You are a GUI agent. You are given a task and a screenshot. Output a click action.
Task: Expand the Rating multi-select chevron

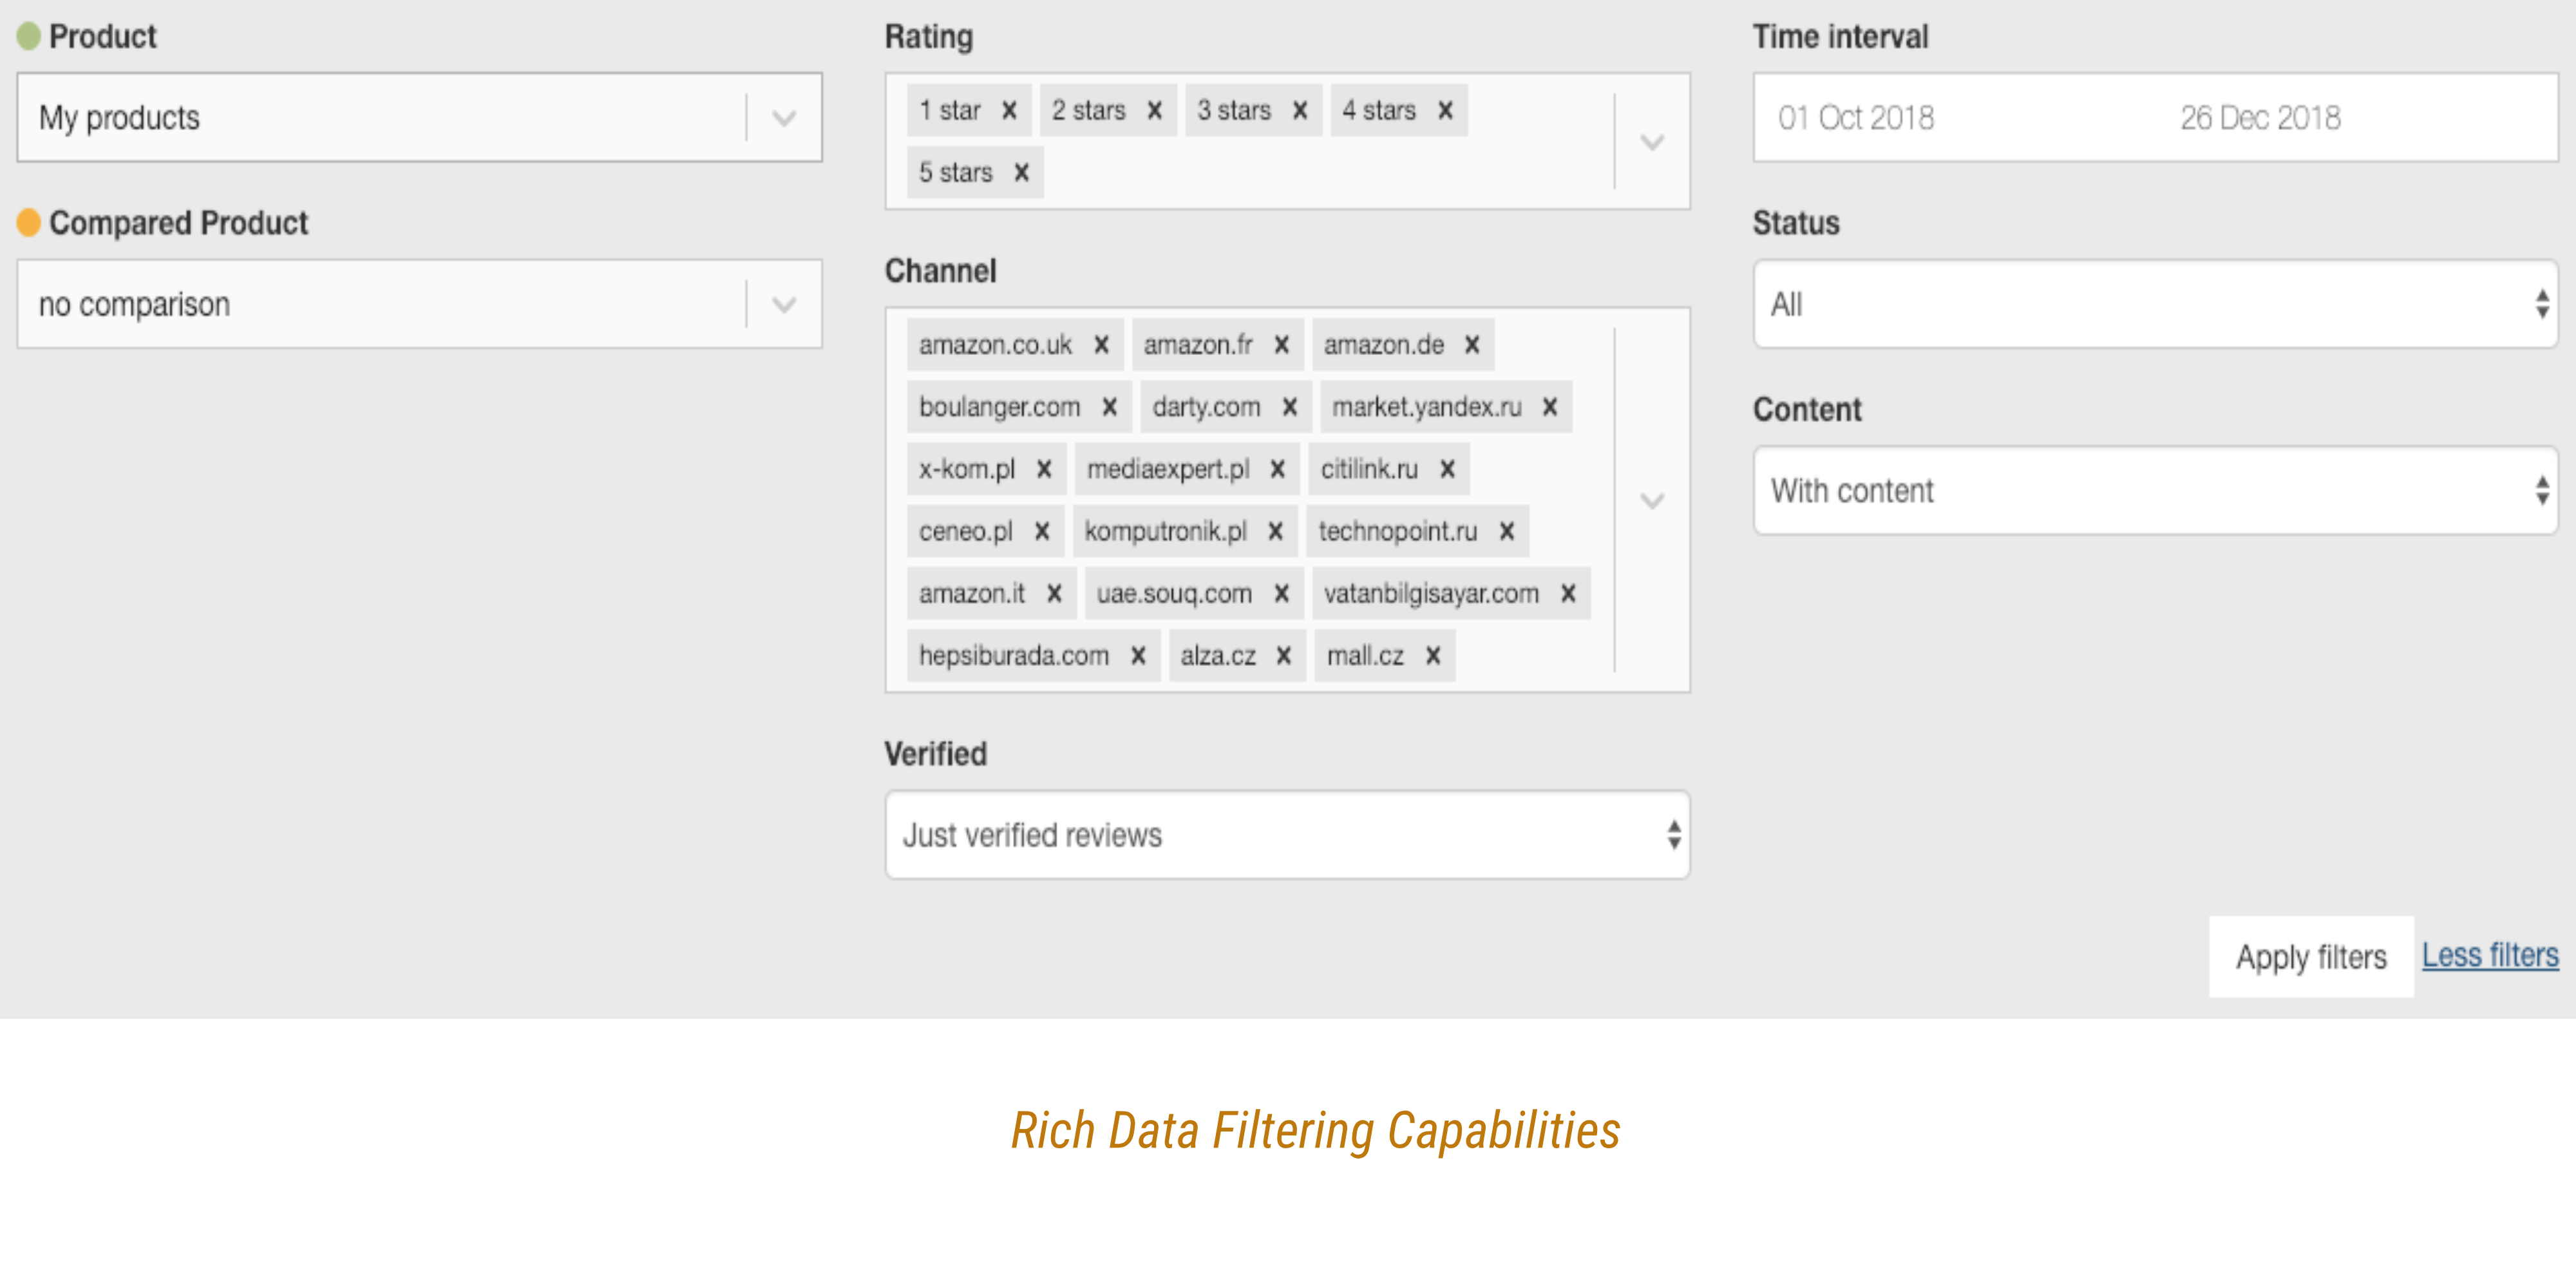pos(1652,142)
